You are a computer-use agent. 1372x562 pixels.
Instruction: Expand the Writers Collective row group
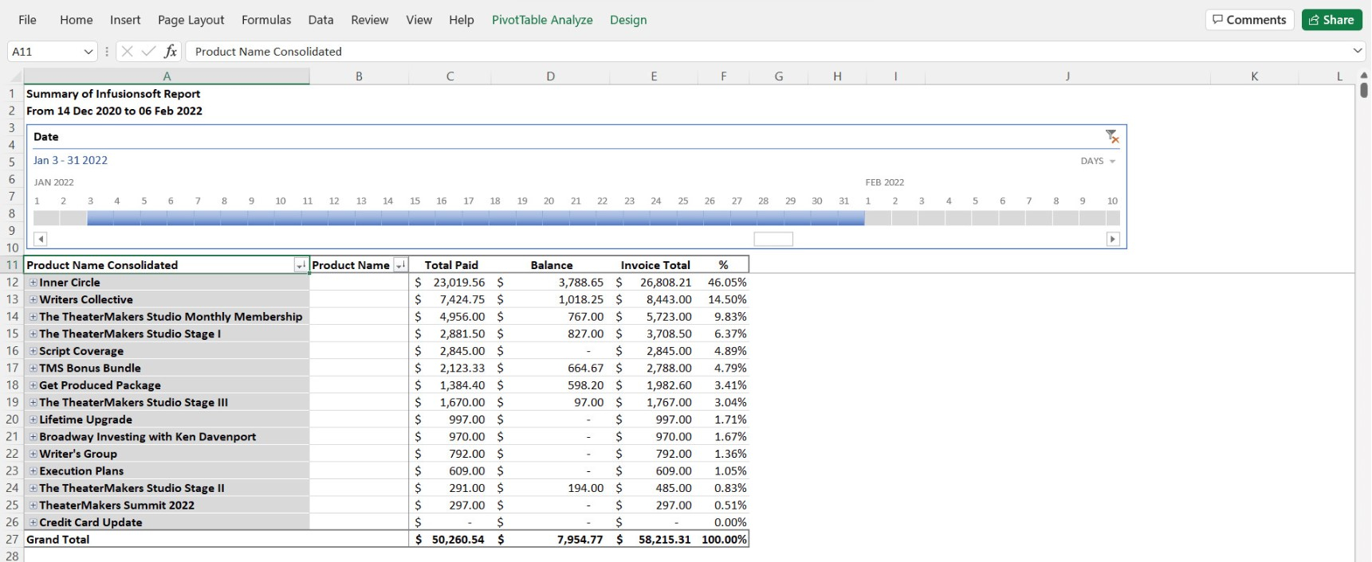point(33,300)
